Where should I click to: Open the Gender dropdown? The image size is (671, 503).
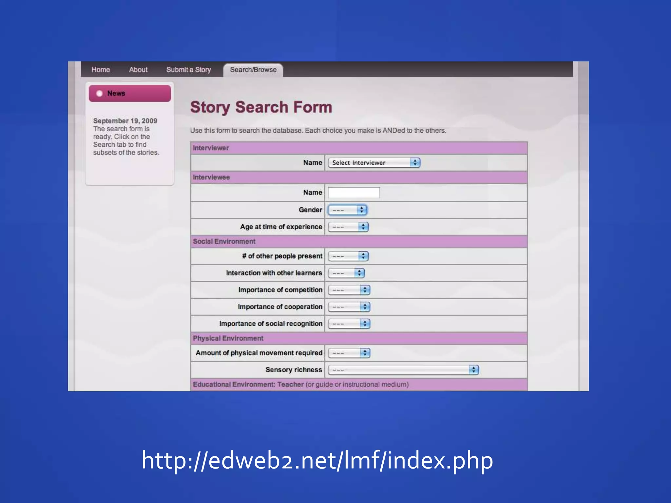click(x=347, y=210)
